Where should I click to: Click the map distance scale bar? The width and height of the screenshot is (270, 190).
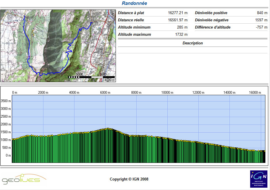(x=91, y=77)
